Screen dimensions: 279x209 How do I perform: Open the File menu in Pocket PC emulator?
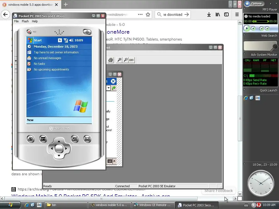pos(16,21)
